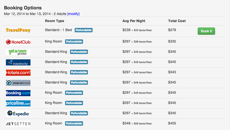Select the Avg Per Night column header
Viewport: 230px width, 130px height.
tap(134, 21)
